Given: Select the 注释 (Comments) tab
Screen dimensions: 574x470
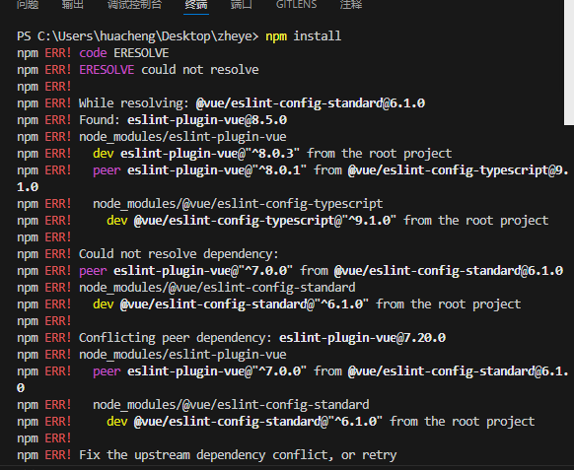Looking at the screenshot, I should (351, 5).
